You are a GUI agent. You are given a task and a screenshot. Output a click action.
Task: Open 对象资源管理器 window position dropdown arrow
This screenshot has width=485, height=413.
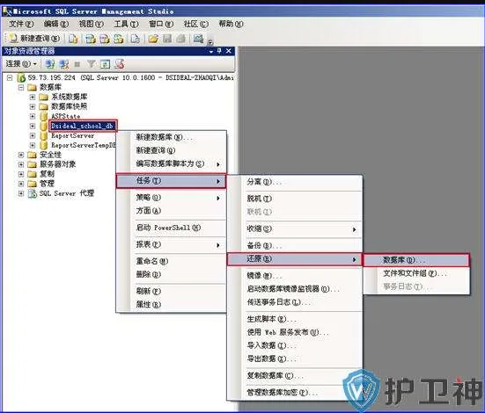click(x=211, y=51)
